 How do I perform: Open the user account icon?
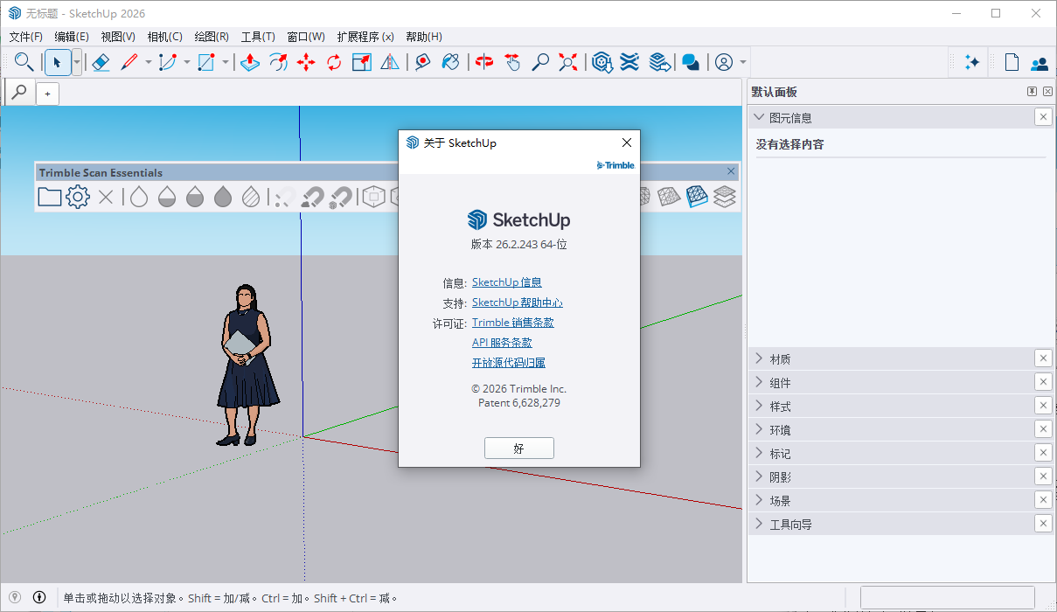724,62
